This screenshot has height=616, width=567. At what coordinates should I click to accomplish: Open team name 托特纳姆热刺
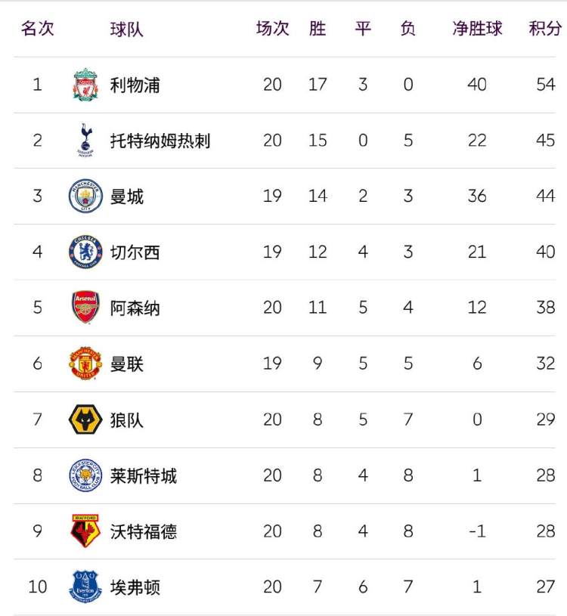(160, 141)
